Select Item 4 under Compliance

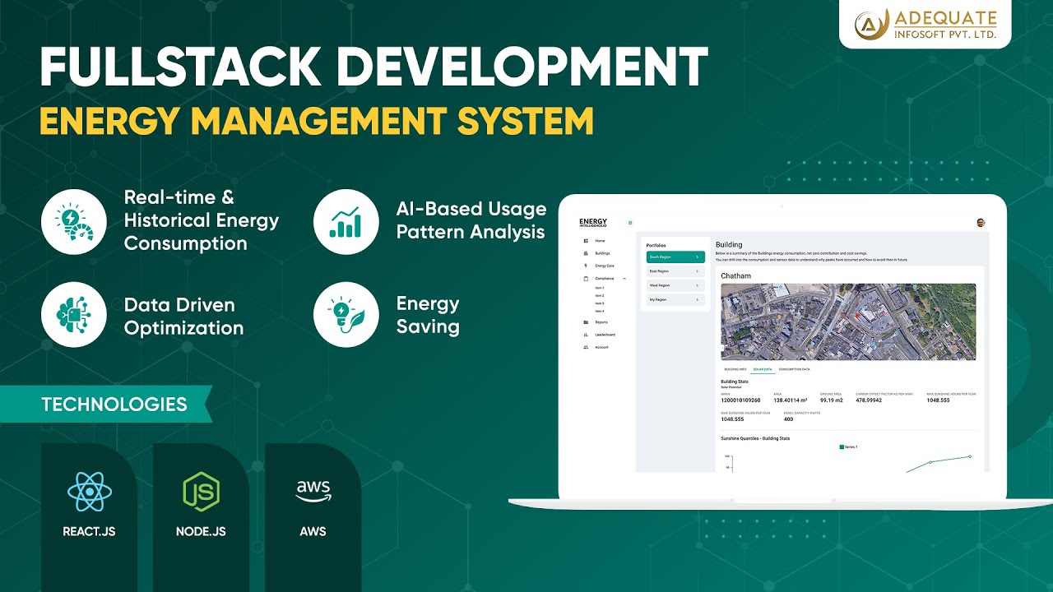[x=599, y=311]
